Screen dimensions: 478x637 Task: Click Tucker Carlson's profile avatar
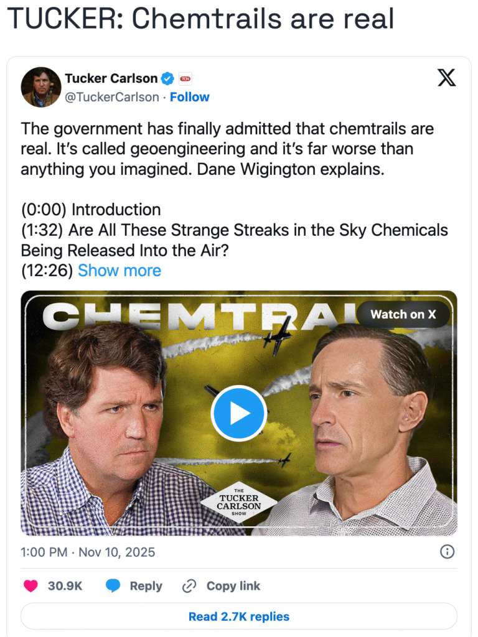point(40,87)
